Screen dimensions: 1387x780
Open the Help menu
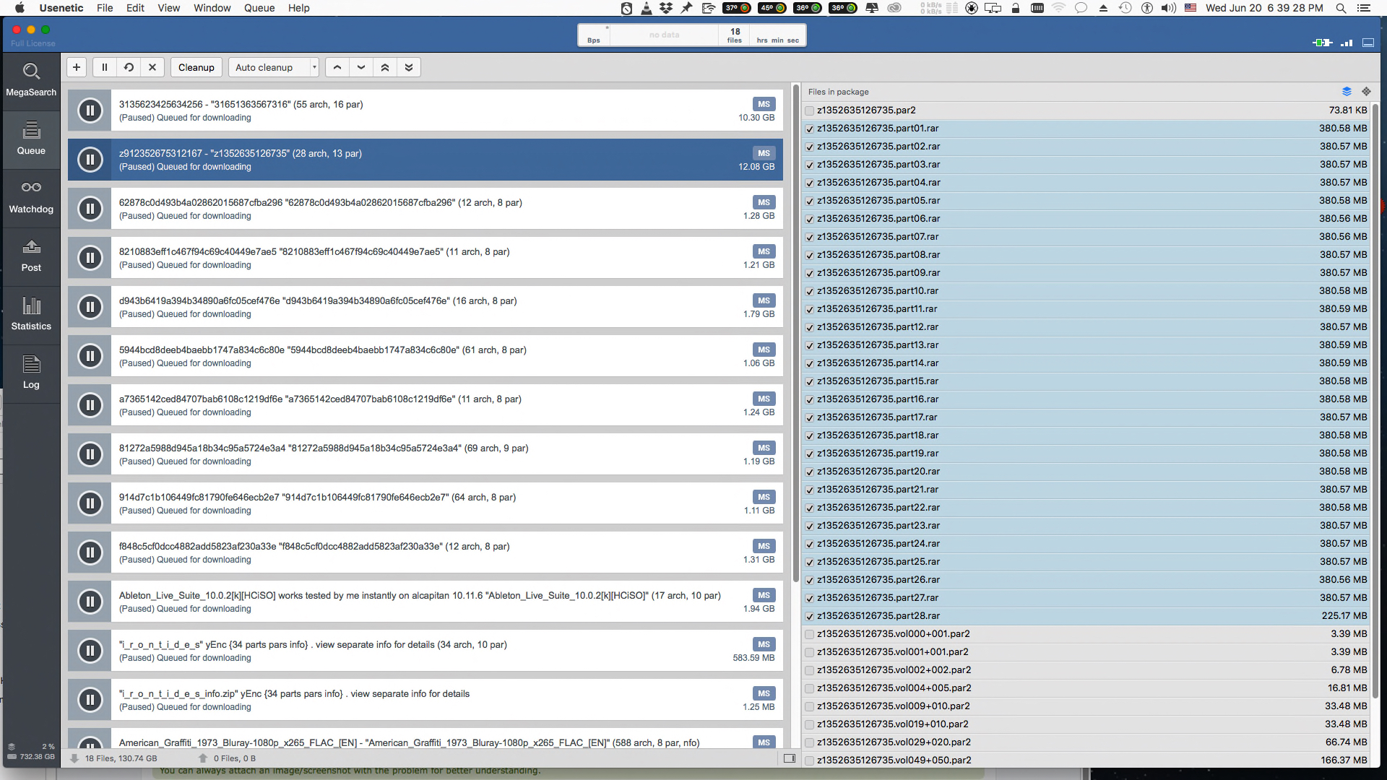coord(298,8)
